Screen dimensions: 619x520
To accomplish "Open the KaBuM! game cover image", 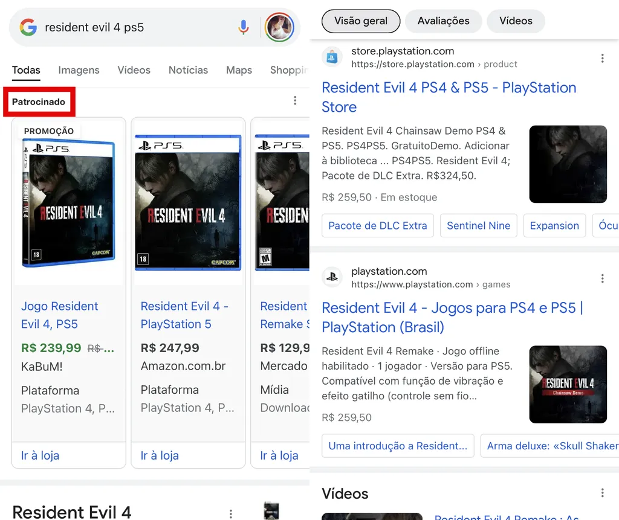I will pyautogui.click(x=69, y=203).
